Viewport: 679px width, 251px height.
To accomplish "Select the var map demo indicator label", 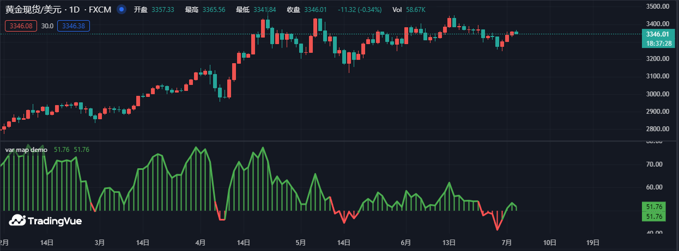I will [26, 150].
